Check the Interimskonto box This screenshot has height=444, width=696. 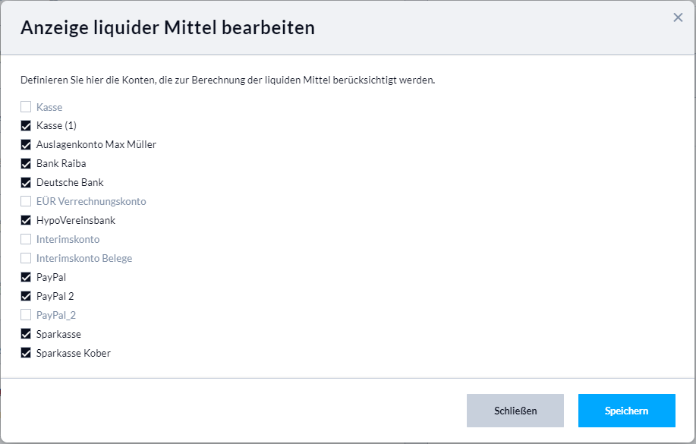click(26, 239)
